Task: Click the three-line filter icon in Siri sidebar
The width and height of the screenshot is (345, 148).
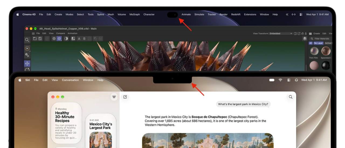Action: click(x=114, y=97)
